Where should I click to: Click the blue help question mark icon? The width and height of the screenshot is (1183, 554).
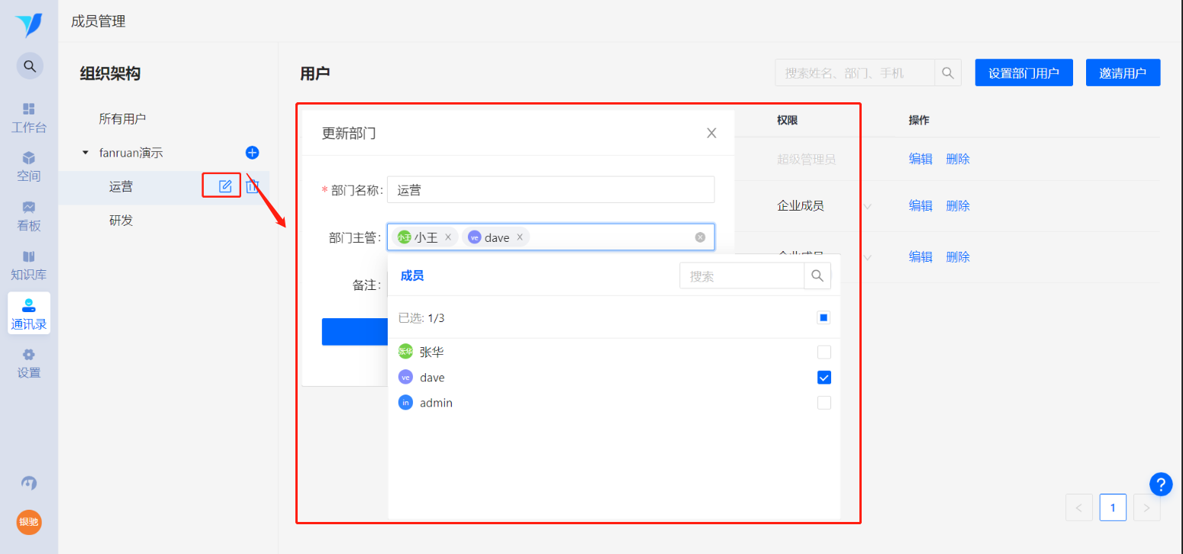point(1160,484)
